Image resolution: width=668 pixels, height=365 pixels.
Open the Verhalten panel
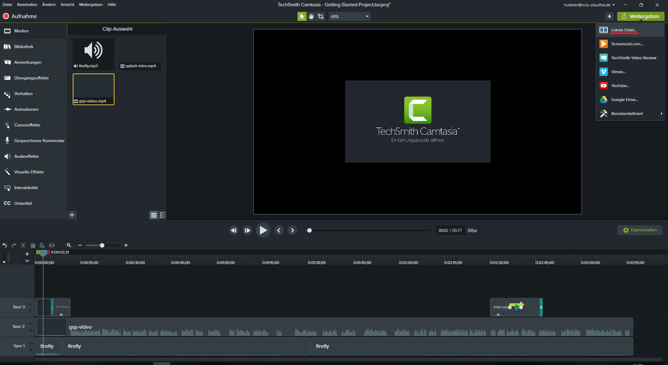coord(33,94)
